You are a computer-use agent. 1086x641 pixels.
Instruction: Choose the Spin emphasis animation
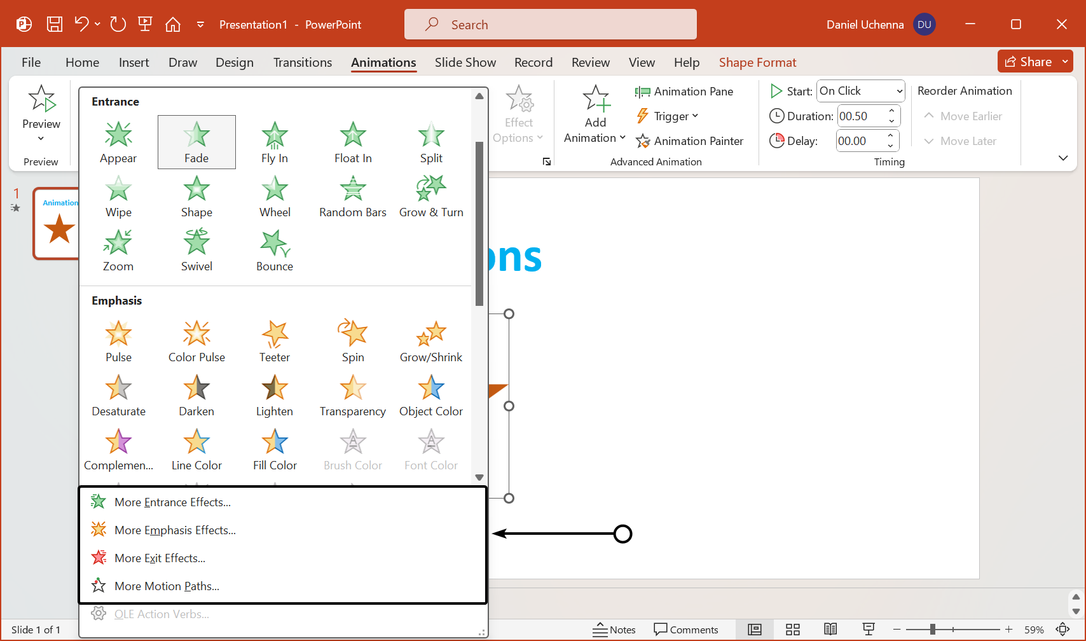353,341
